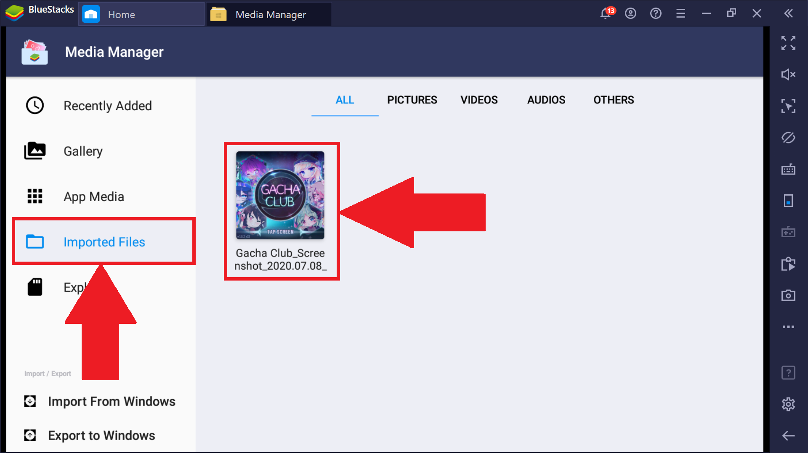Open Gallery section label
Screen dimensions: 808x453
pyautogui.click(x=83, y=151)
